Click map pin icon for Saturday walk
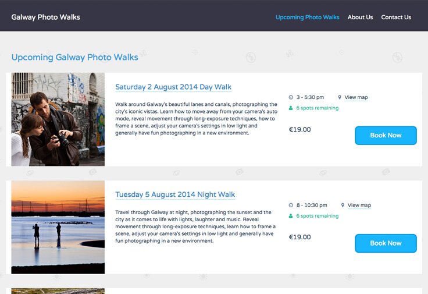Image resolution: width=428 pixels, height=294 pixels. (340, 97)
